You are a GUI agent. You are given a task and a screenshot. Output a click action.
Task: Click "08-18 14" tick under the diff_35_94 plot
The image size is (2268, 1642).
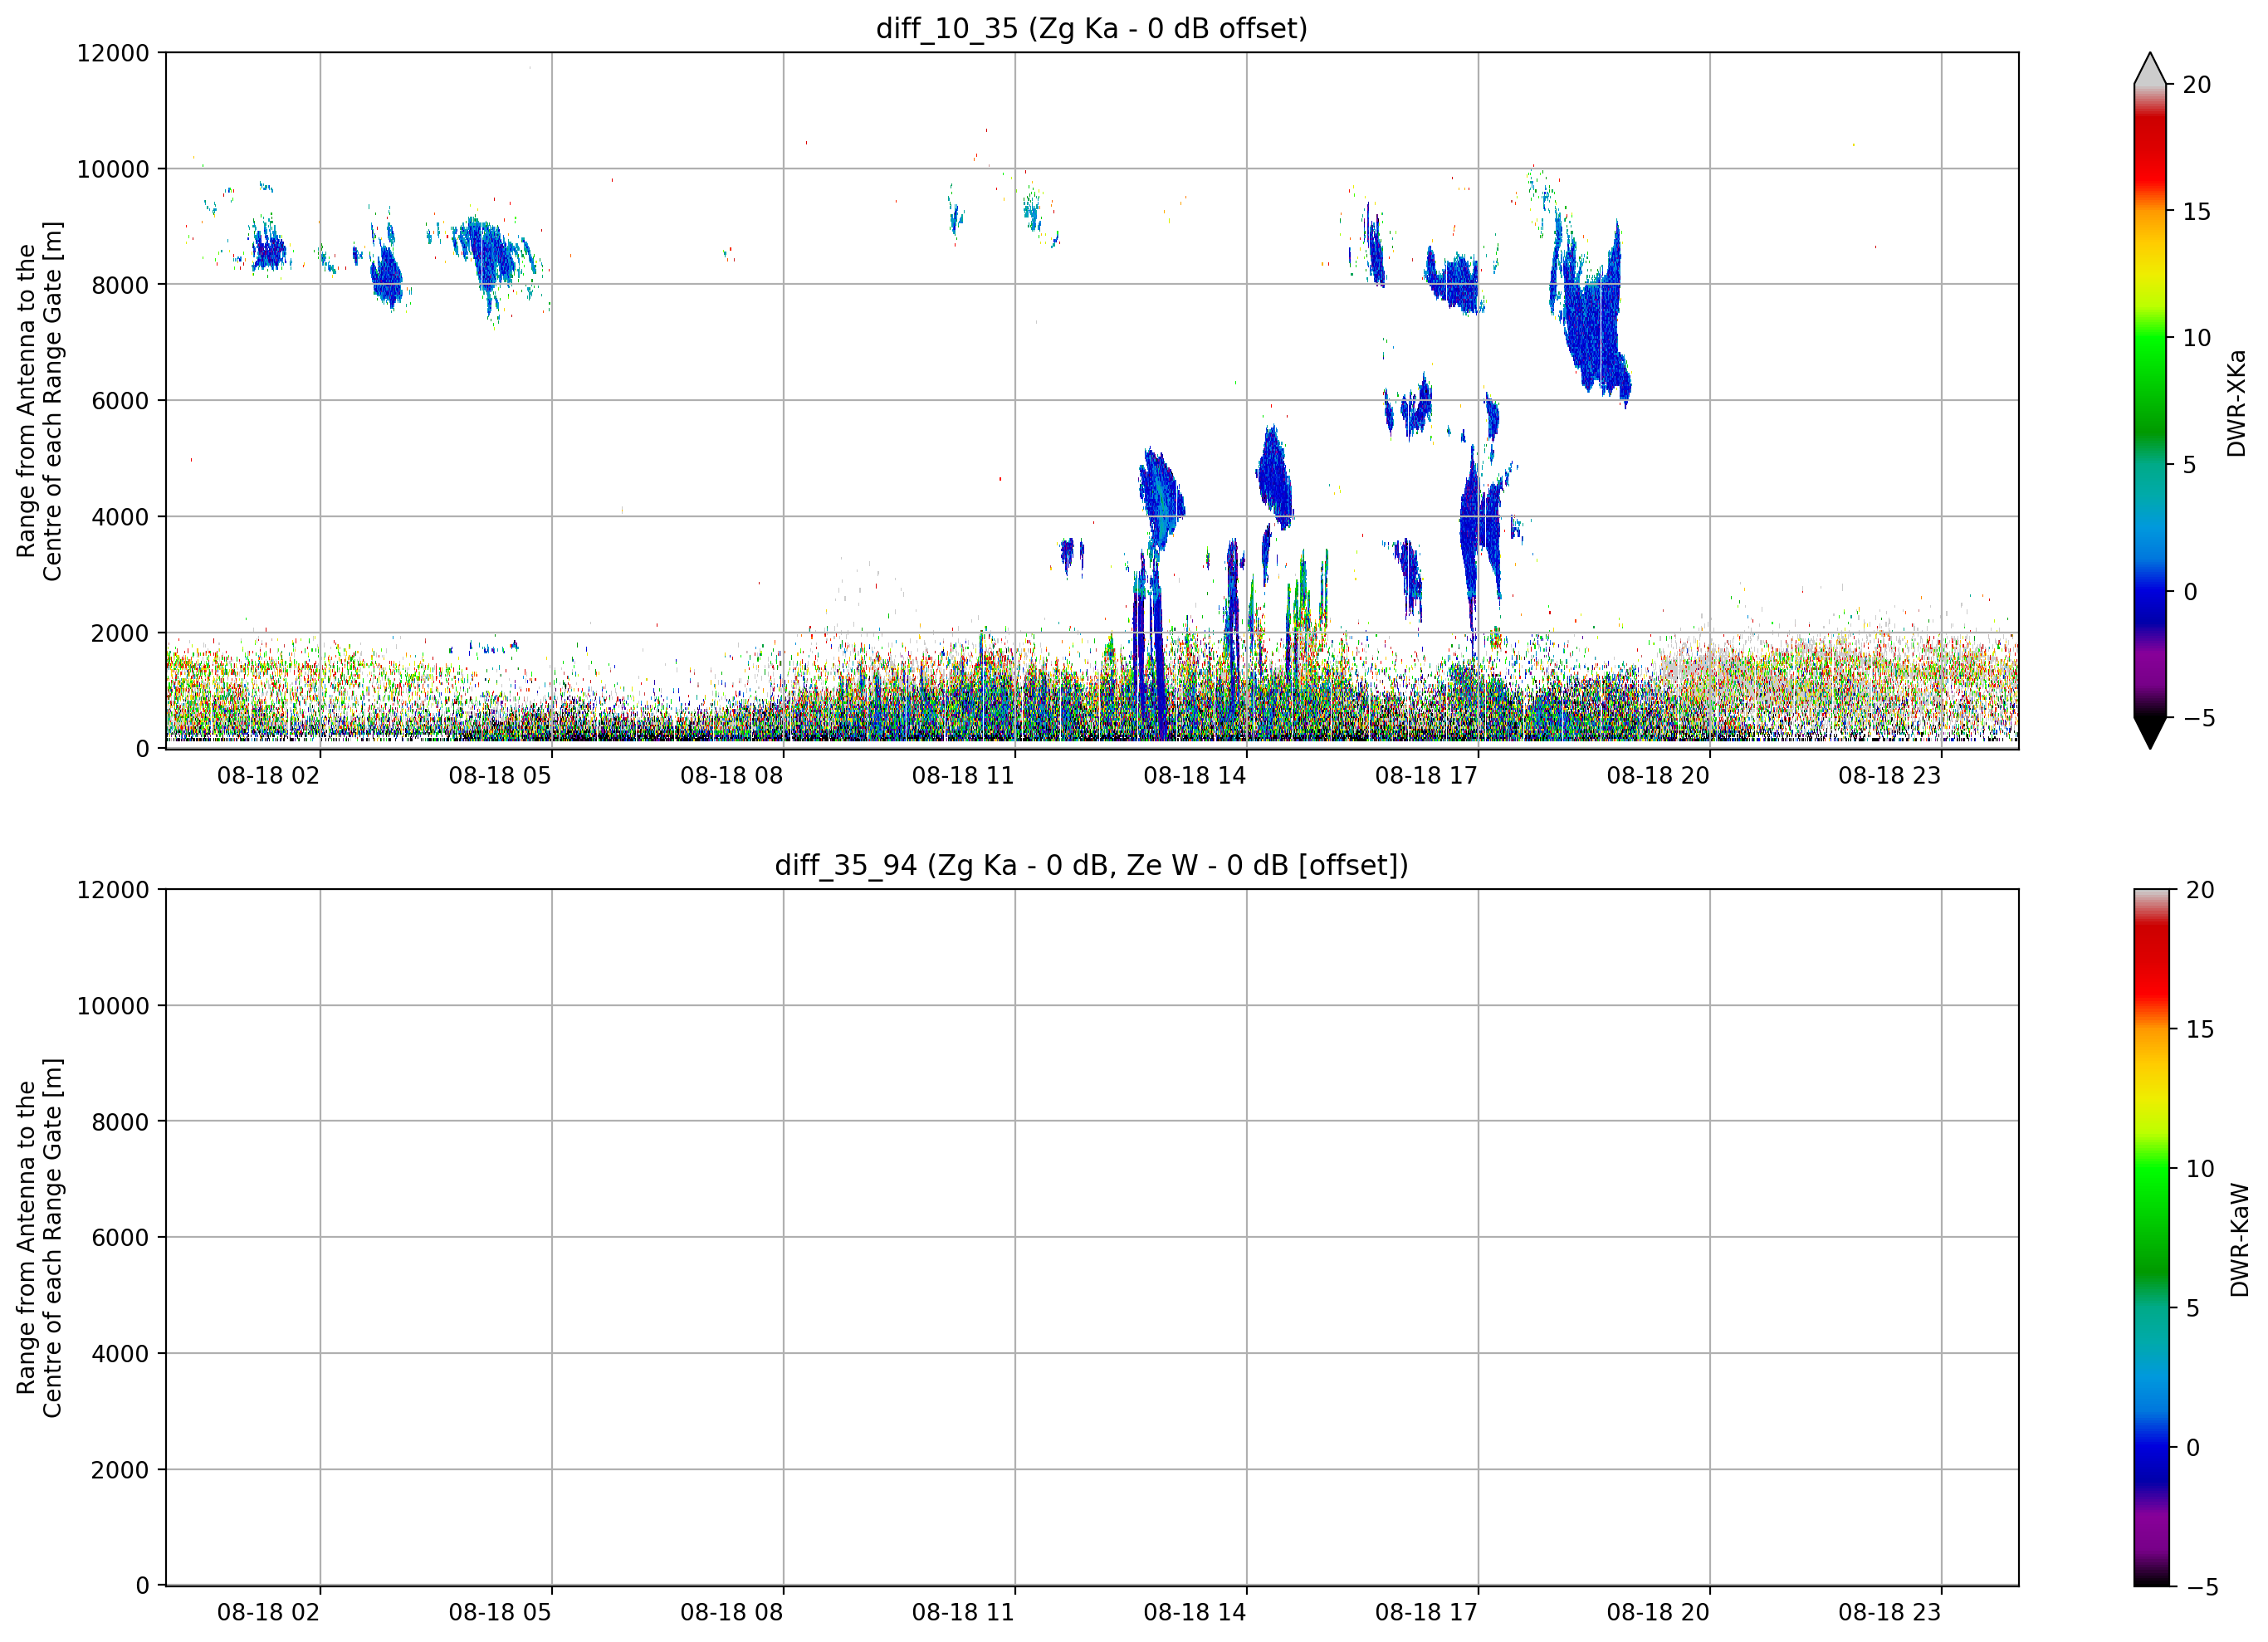point(1195,1613)
